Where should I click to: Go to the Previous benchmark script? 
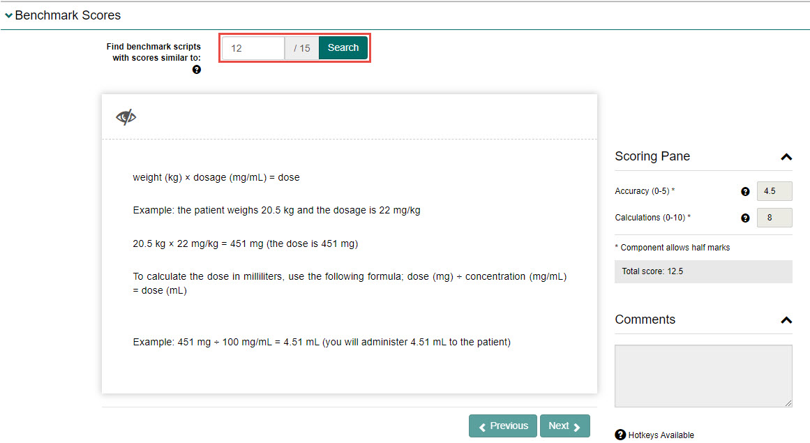(x=502, y=426)
